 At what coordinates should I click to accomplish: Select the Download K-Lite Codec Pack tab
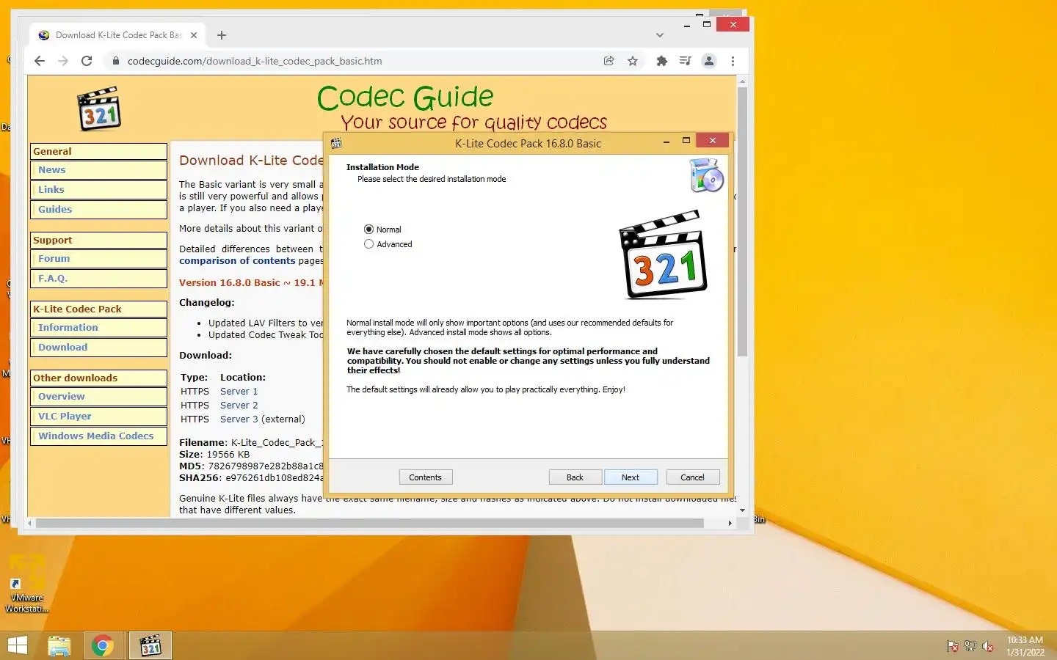(x=117, y=35)
